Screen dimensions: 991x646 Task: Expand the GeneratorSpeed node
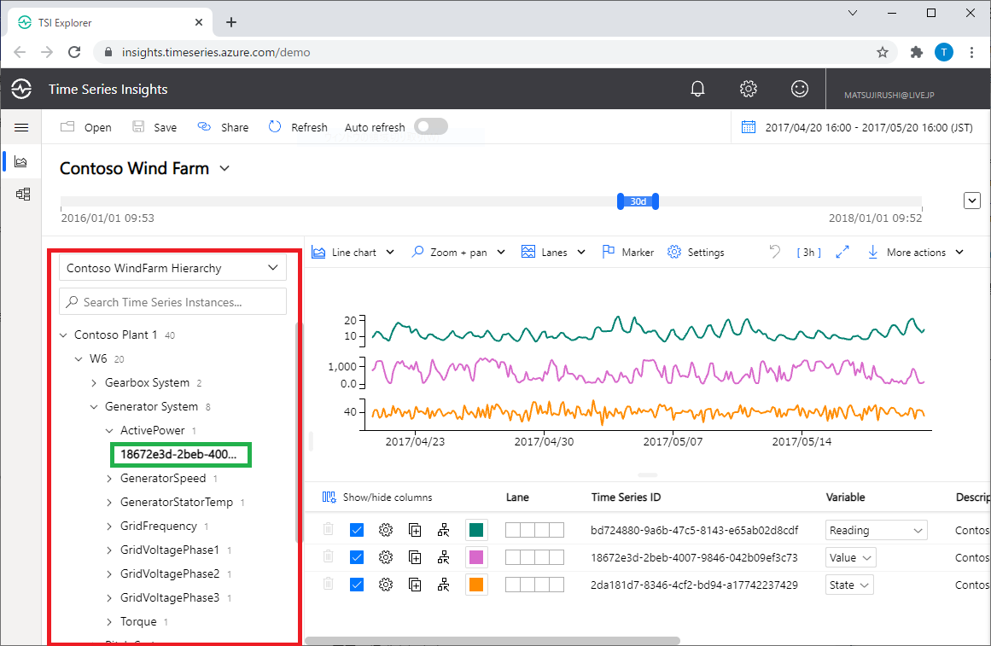tap(109, 479)
